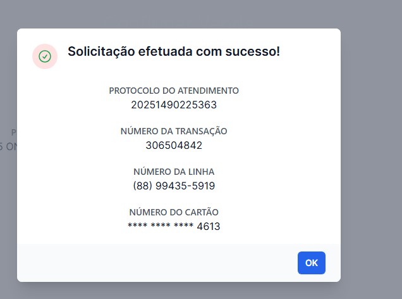Select the protocol number 20251490225363
The height and width of the screenshot is (299, 402).
174,105
